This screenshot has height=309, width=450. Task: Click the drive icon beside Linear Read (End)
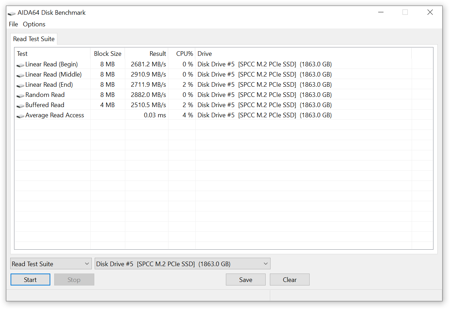pos(20,85)
